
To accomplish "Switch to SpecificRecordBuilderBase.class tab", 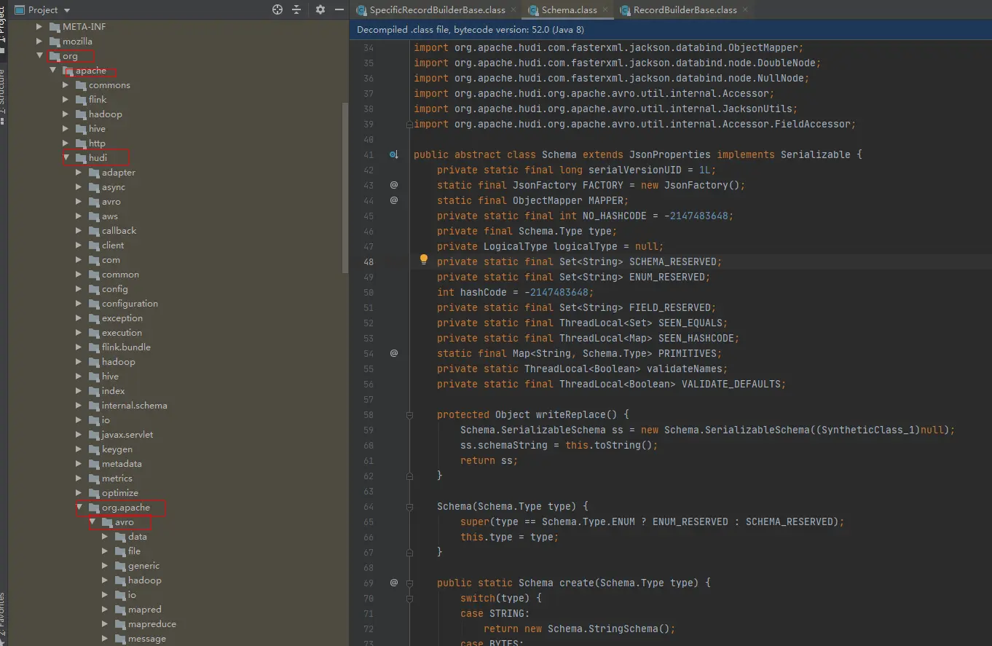I will point(437,10).
